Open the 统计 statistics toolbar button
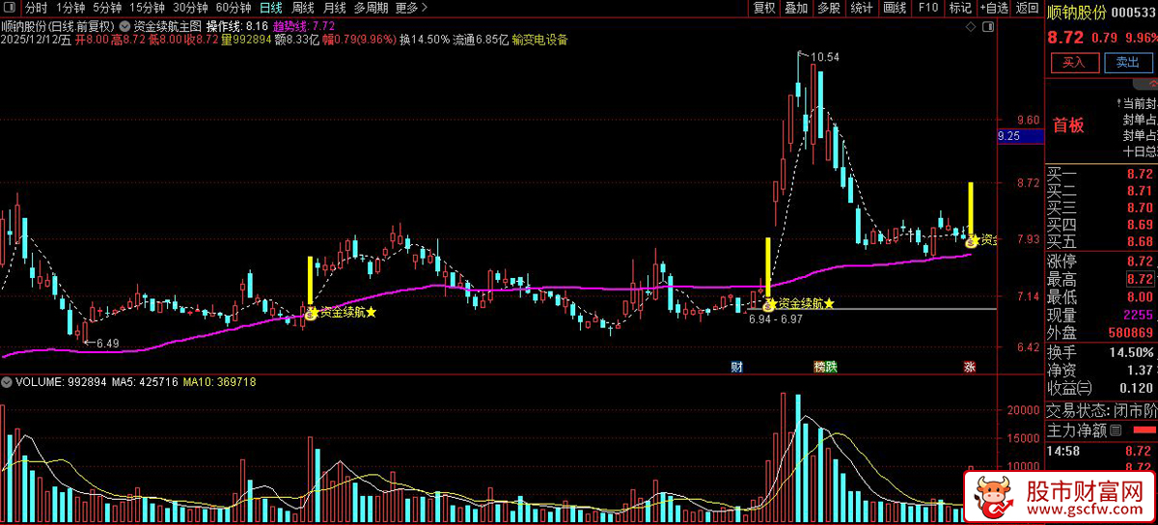 coord(862,8)
